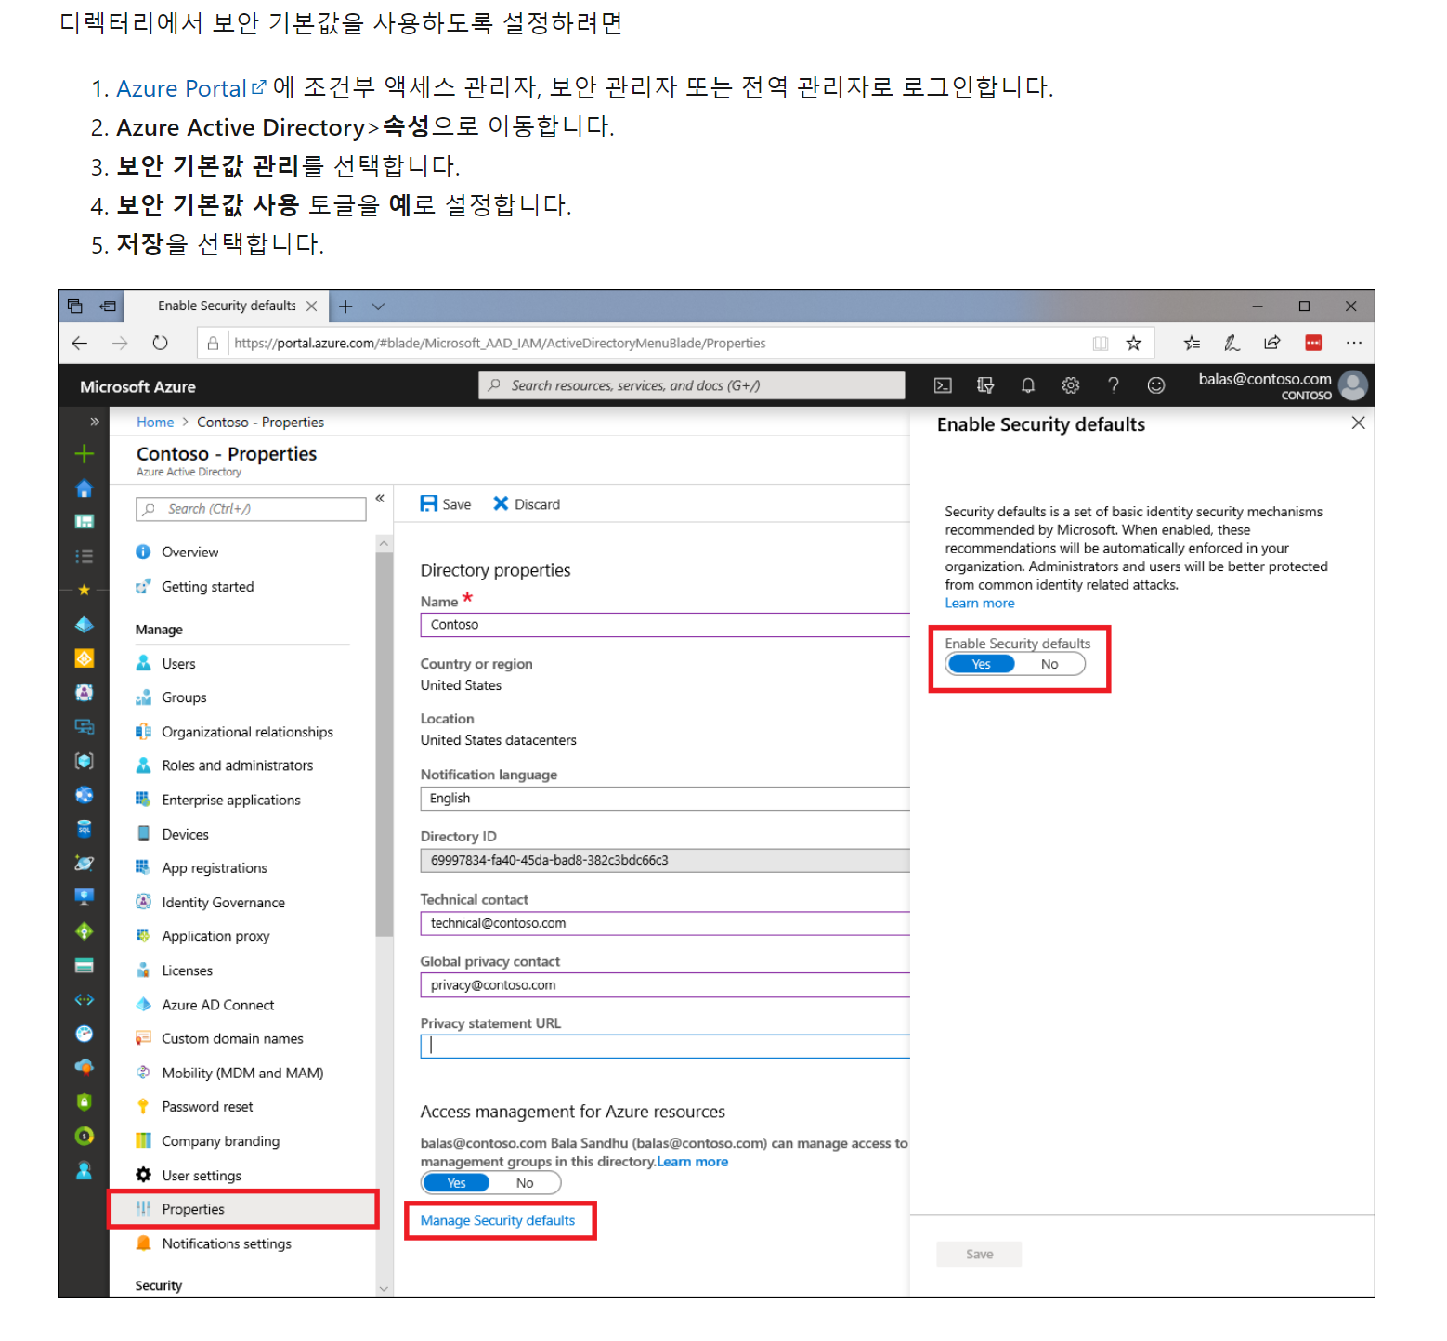Select Properties in the directory menu
This screenshot has width=1447, height=1341.
242,1209
